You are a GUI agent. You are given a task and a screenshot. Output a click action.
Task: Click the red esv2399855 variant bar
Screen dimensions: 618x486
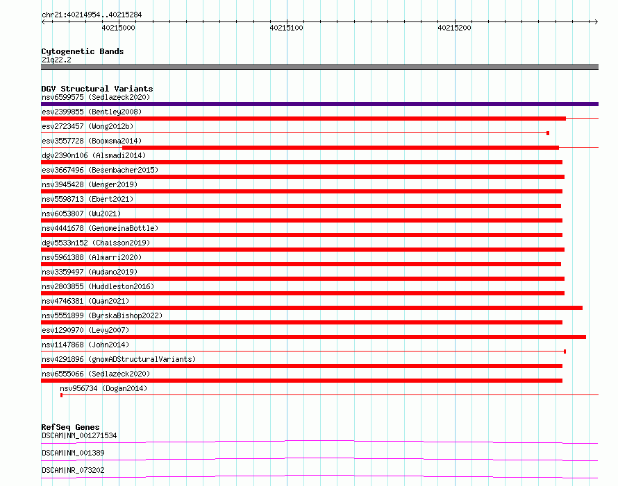[x=303, y=119]
